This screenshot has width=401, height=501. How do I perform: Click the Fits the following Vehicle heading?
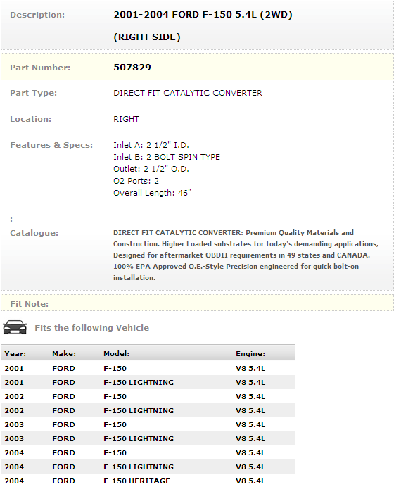[92, 328]
